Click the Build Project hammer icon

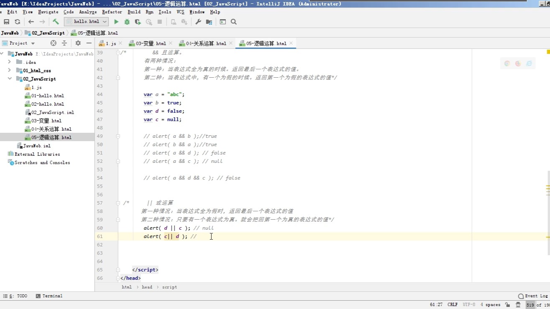pyautogui.click(x=56, y=22)
